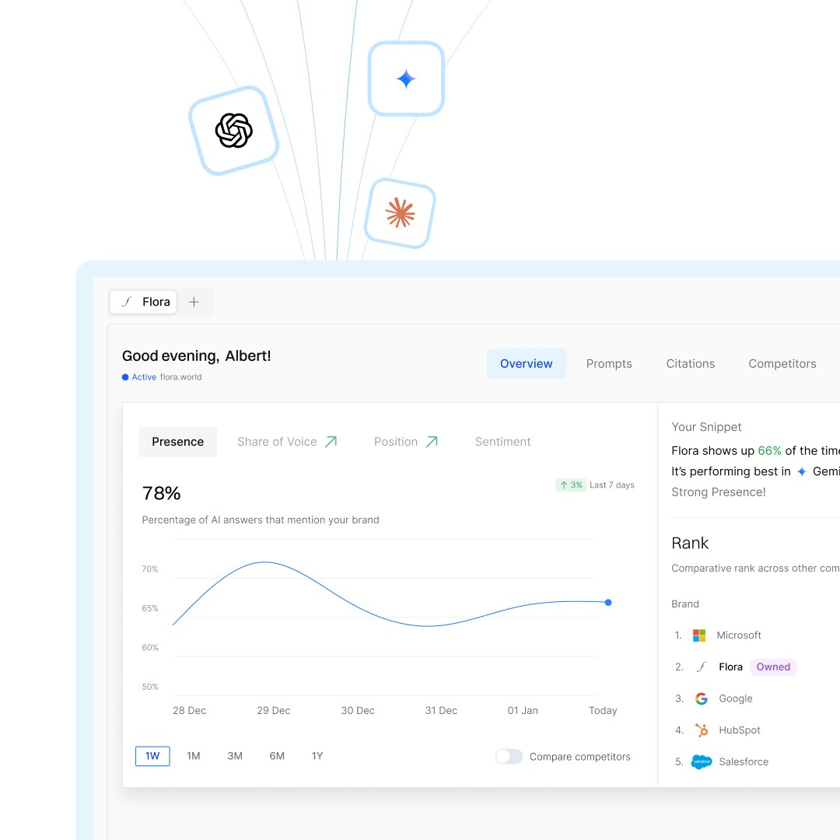840x840 pixels.
Task: Click the flora.world domain link
Action: [181, 377]
